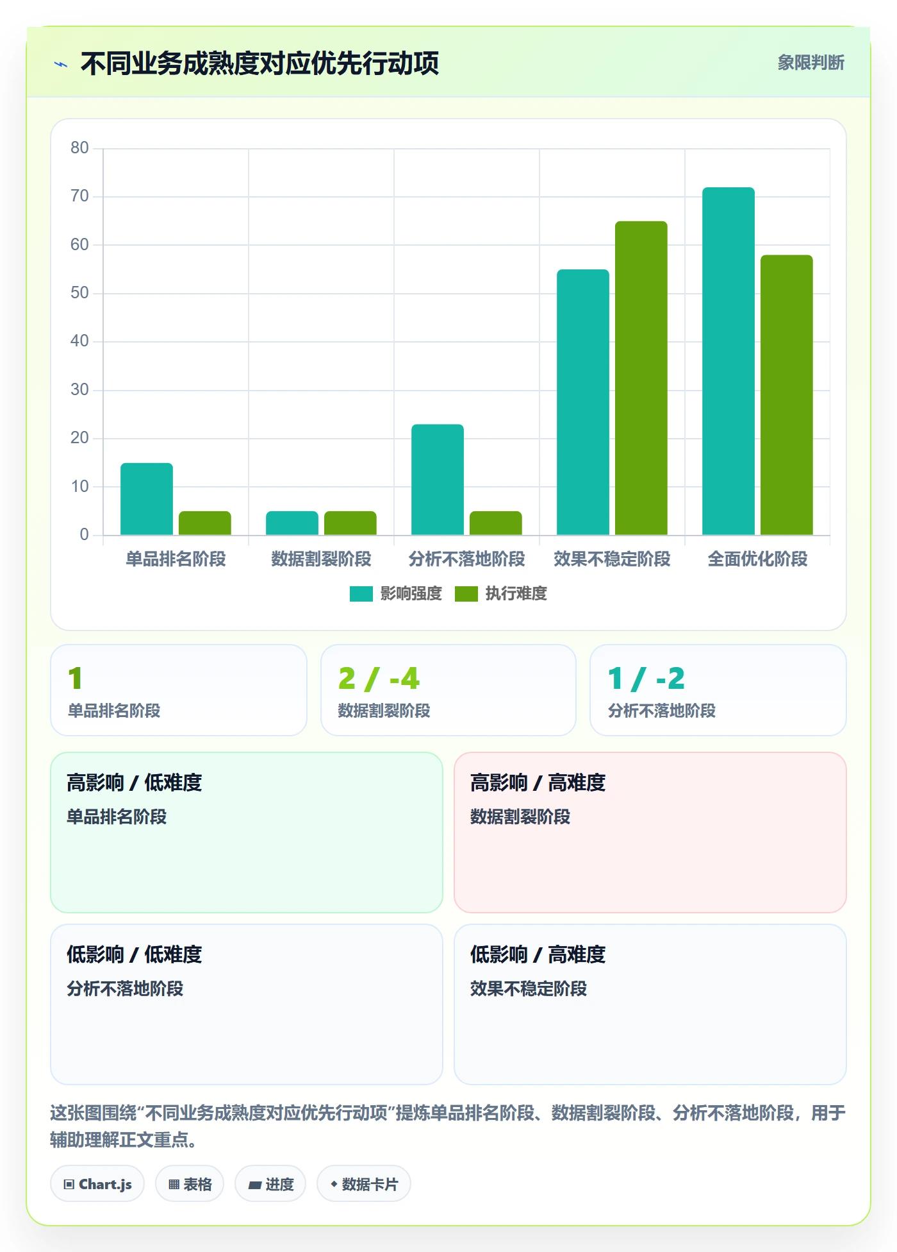Click the 效果不稳定阶段 x-axis label
897x1252 pixels.
pyautogui.click(x=612, y=559)
